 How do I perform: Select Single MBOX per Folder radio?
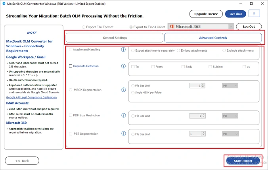coord(133,93)
